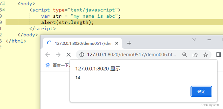
Task: Open the 百度一下 bookmark
Action: coord(57,65)
